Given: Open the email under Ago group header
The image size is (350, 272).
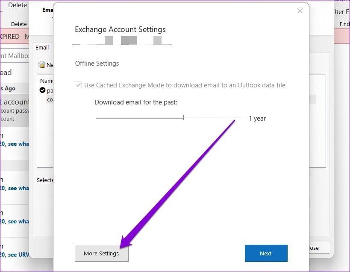Looking at the screenshot, I should 15,110.
